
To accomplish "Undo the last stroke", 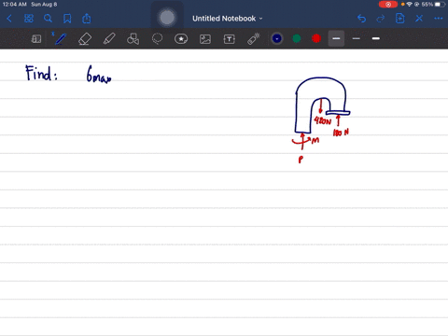I will coord(361,19).
